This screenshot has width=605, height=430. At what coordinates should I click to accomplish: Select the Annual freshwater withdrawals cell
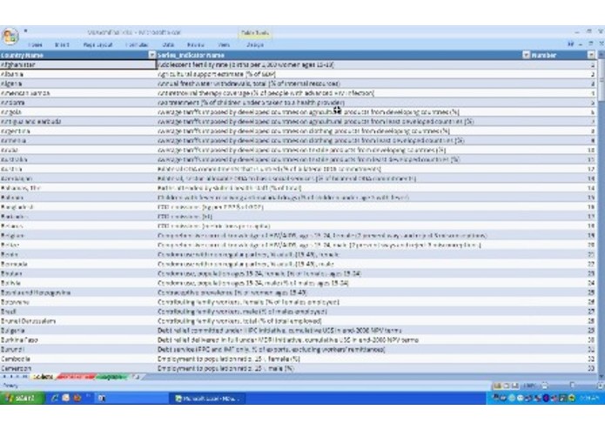[343, 84]
